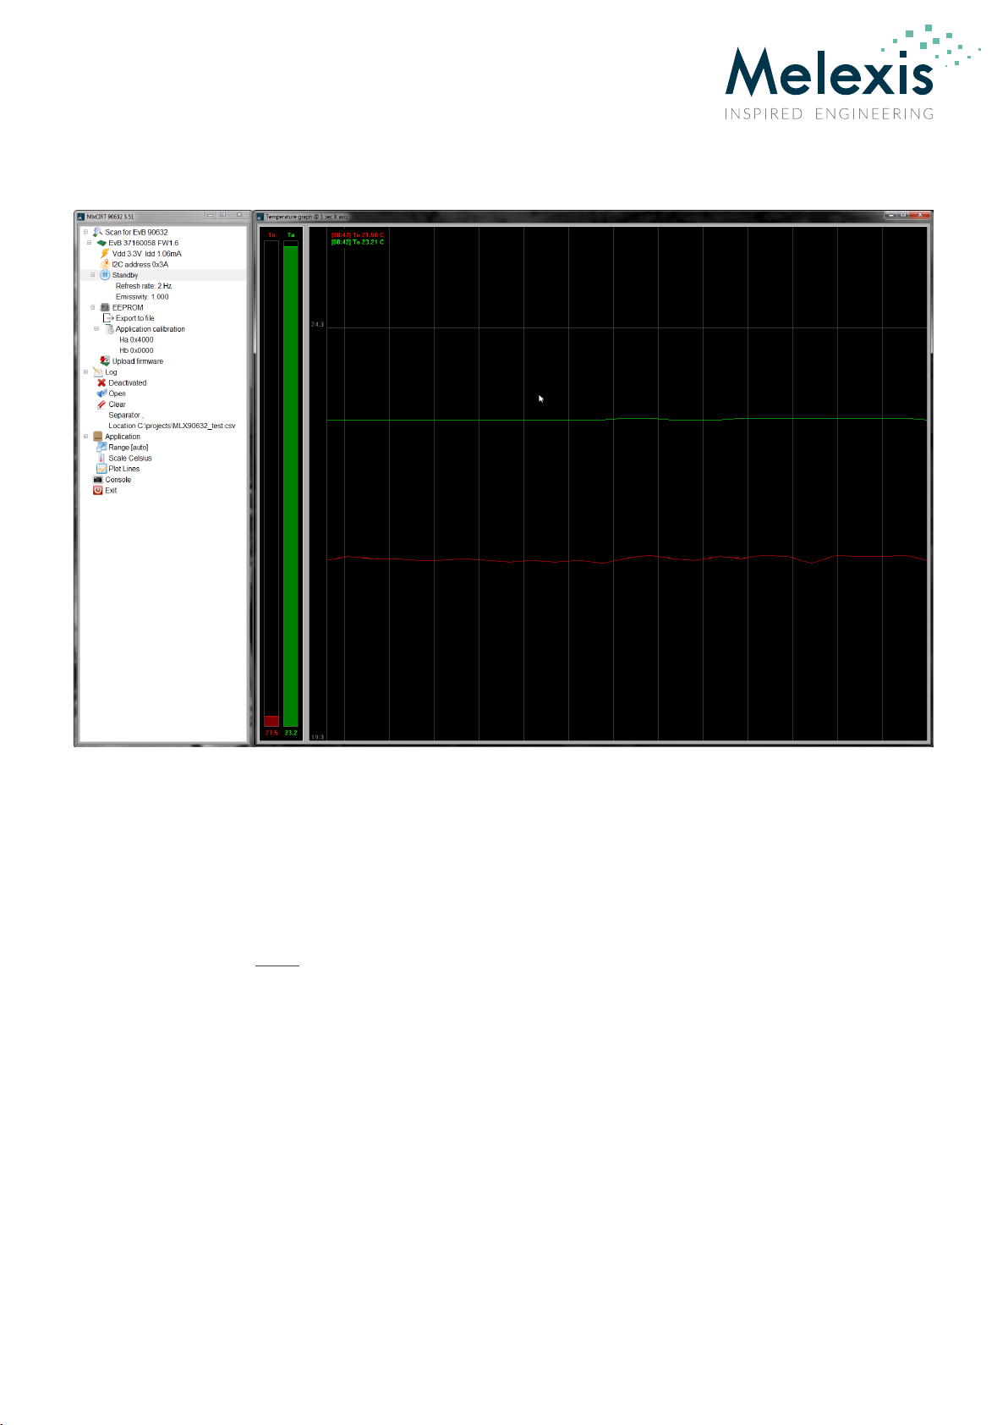1008x1425 pixels.
Task: Collapse the EvB 37160058 FW1.6 node
Action: [x=89, y=243]
